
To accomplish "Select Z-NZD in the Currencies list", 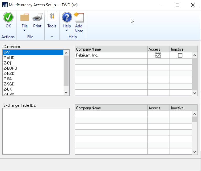I will (x=9, y=73).
